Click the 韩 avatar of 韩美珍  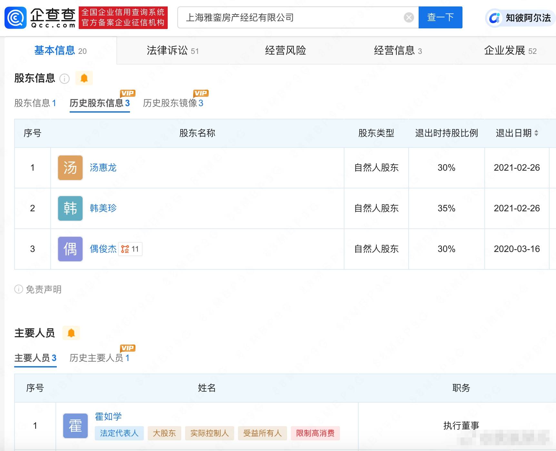tap(70, 208)
